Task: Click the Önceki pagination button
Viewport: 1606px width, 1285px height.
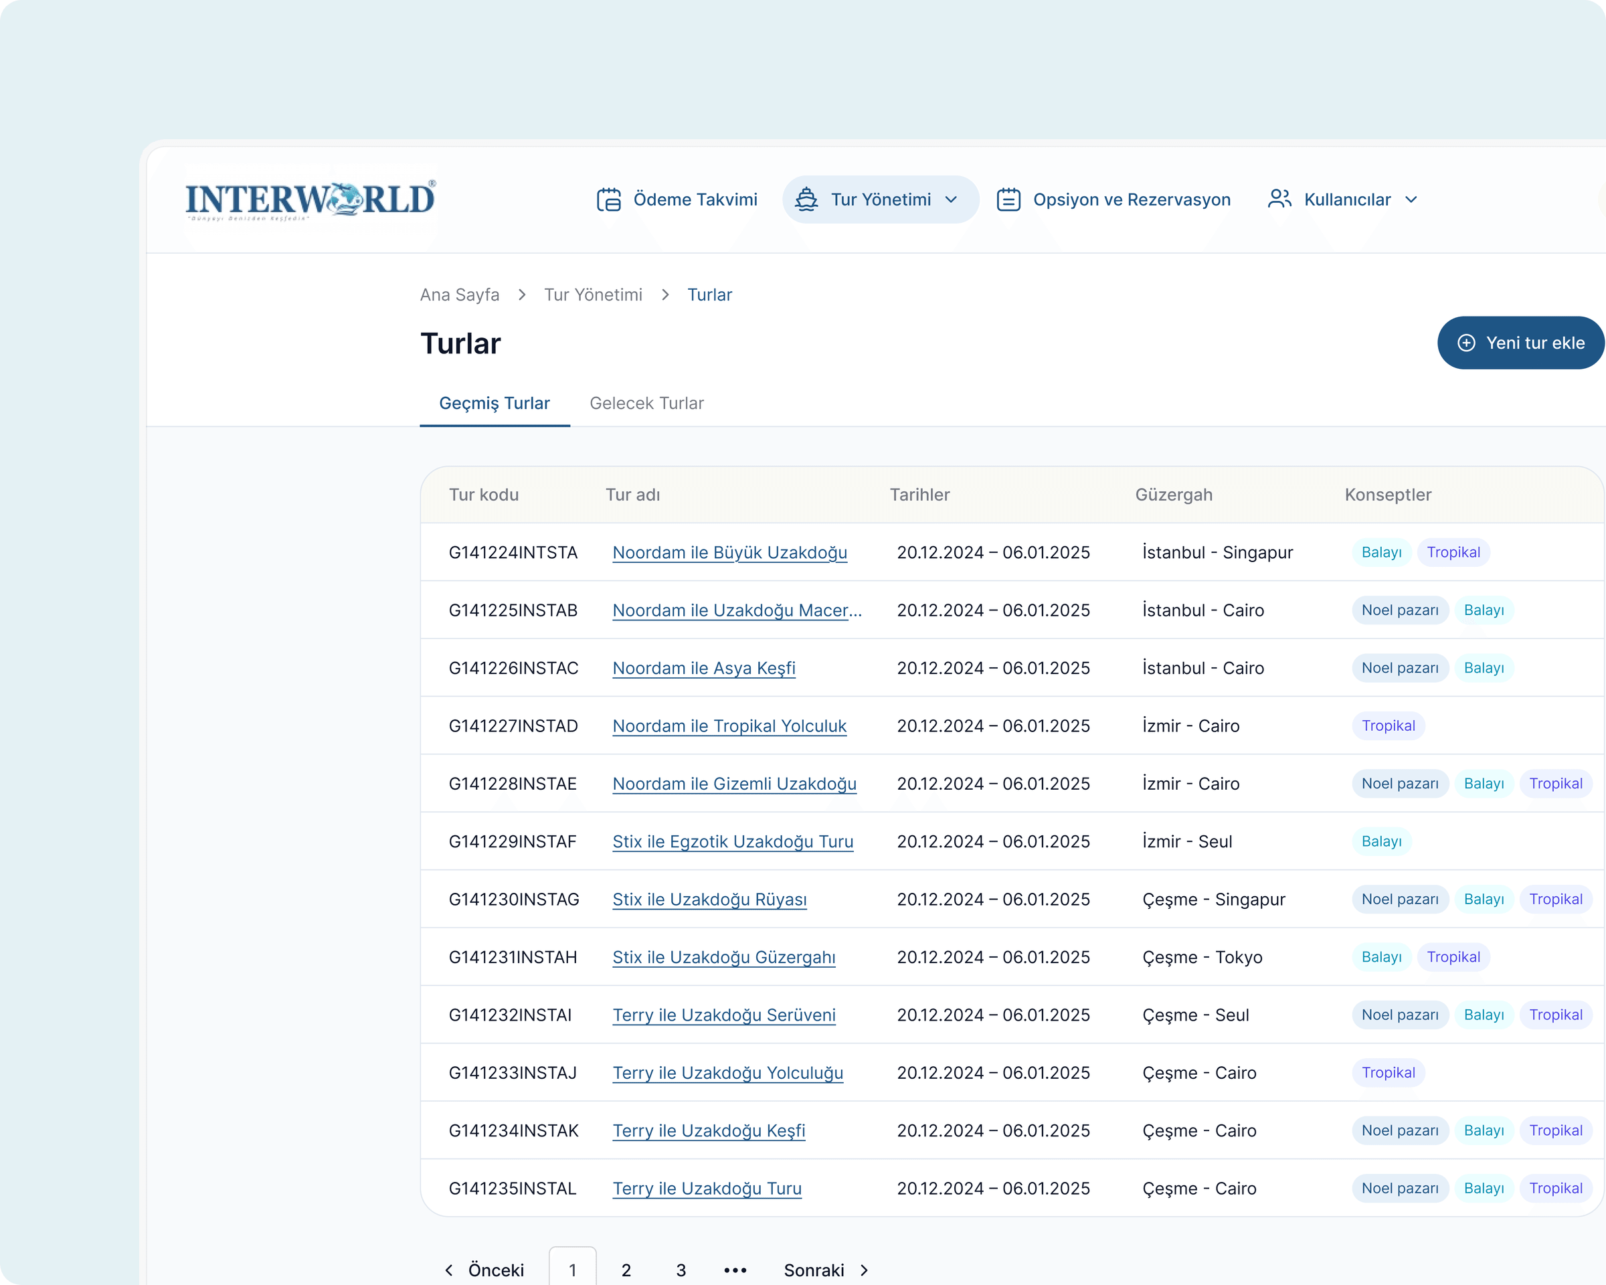Action: tap(484, 1270)
